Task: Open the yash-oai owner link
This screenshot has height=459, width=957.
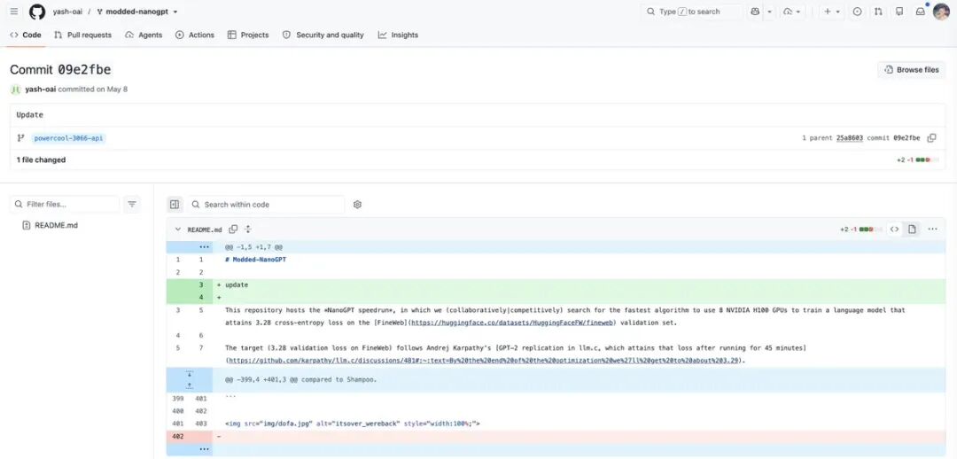Action: [x=67, y=12]
